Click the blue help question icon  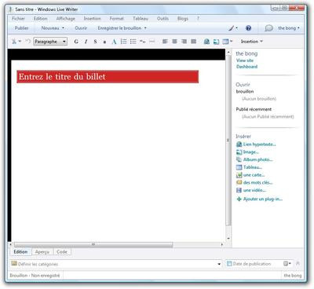tap(248, 28)
